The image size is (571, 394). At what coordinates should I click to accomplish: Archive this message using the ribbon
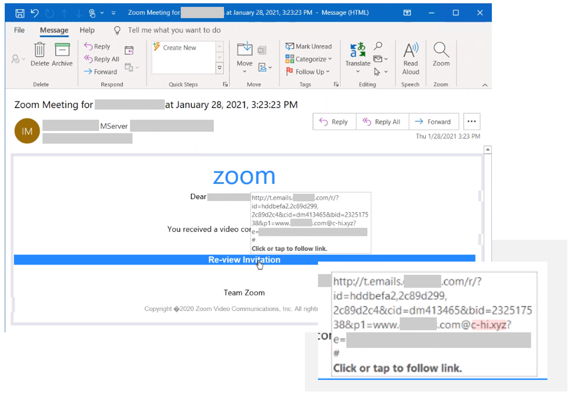click(62, 50)
